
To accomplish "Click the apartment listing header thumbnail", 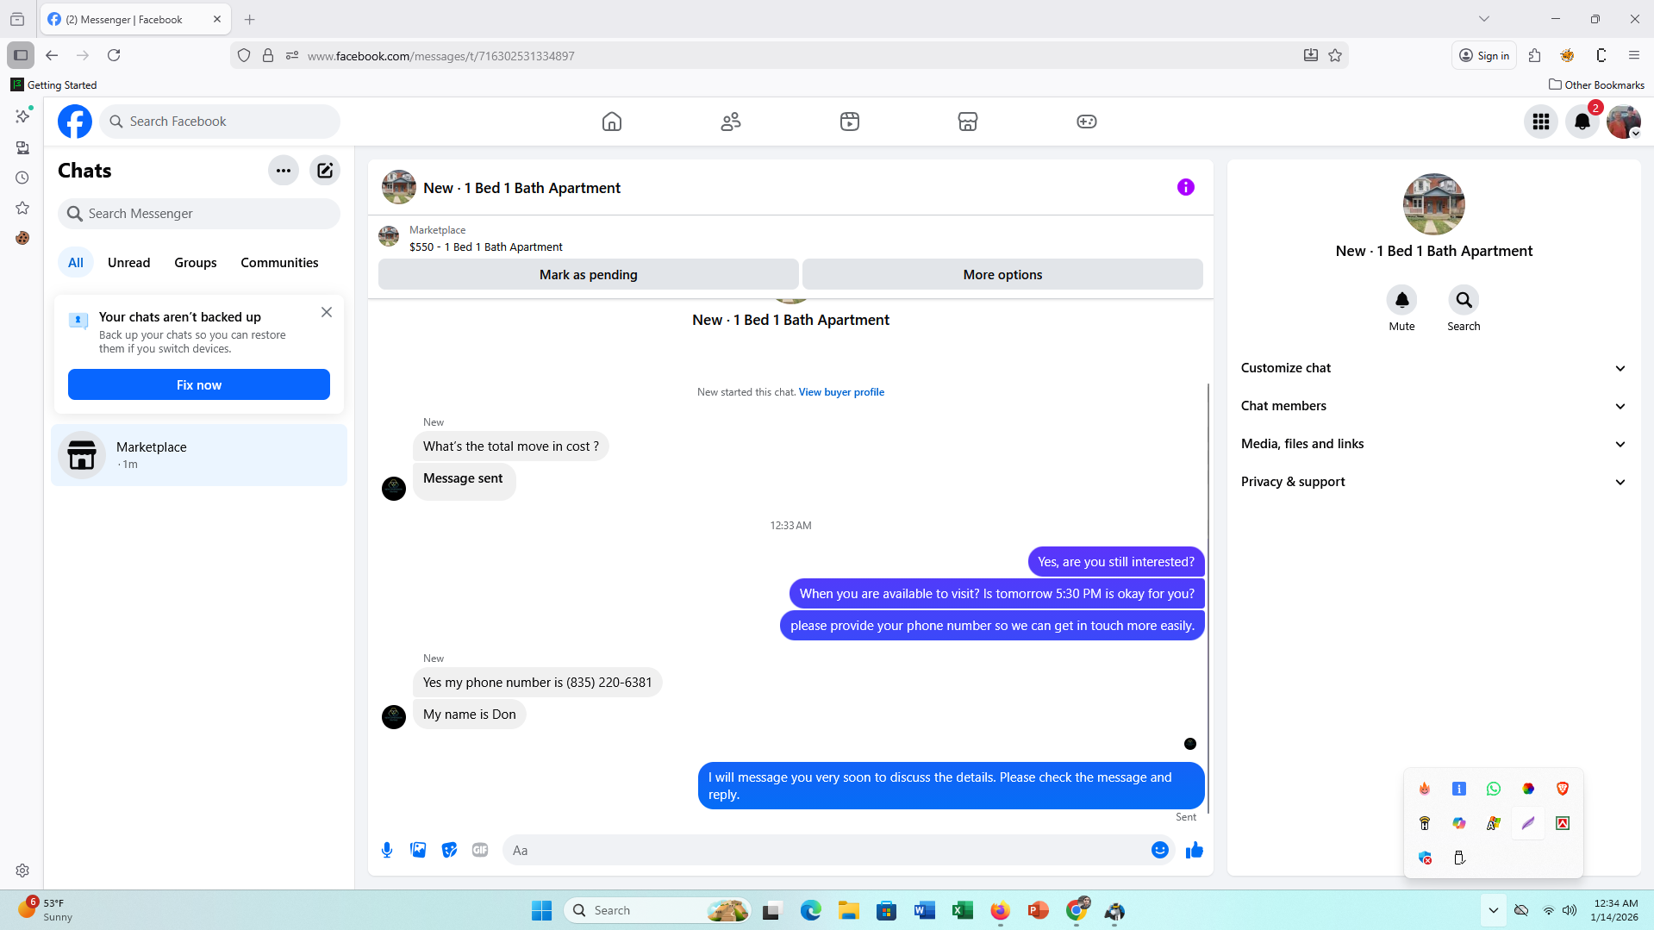I will click(399, 187).
